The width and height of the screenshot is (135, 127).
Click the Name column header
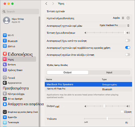pos(49,79)
